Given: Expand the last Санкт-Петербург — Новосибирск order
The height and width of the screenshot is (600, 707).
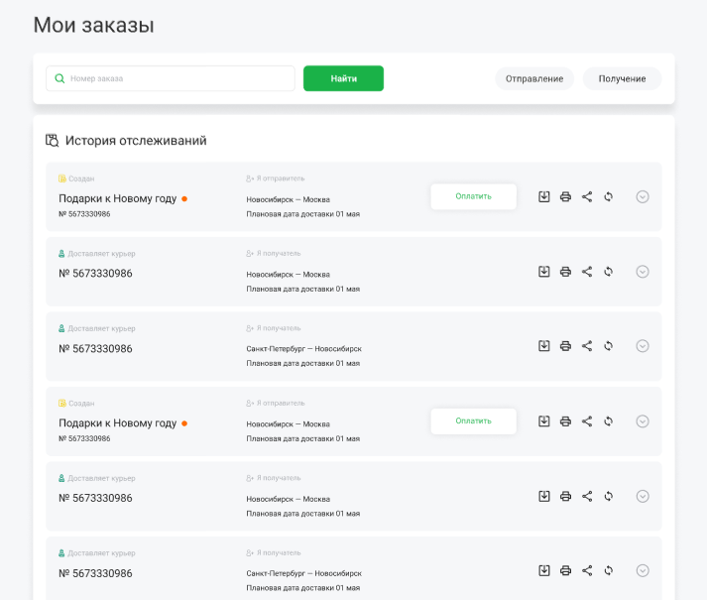Looking at the screenshot, I should click(643, 570).
